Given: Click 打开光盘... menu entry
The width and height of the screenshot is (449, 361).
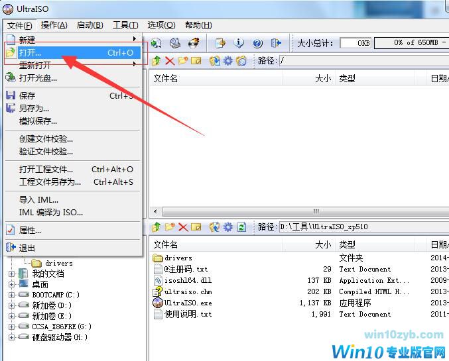Looking at the screenshot, I should 38,78.
